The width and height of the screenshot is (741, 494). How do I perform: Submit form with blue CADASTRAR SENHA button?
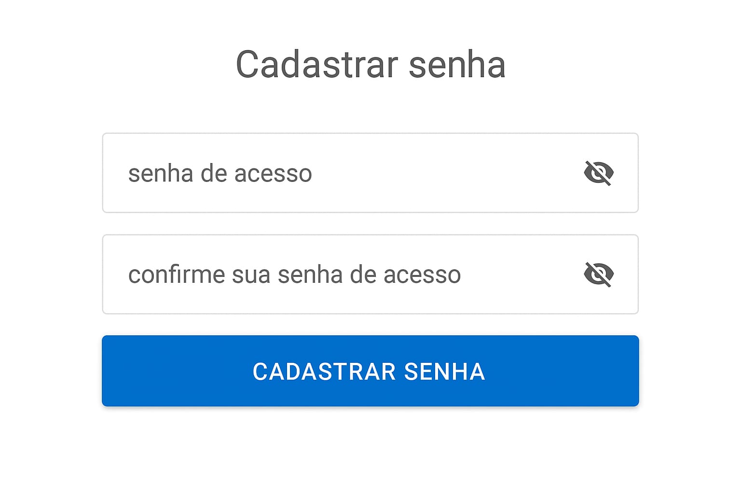370,371
